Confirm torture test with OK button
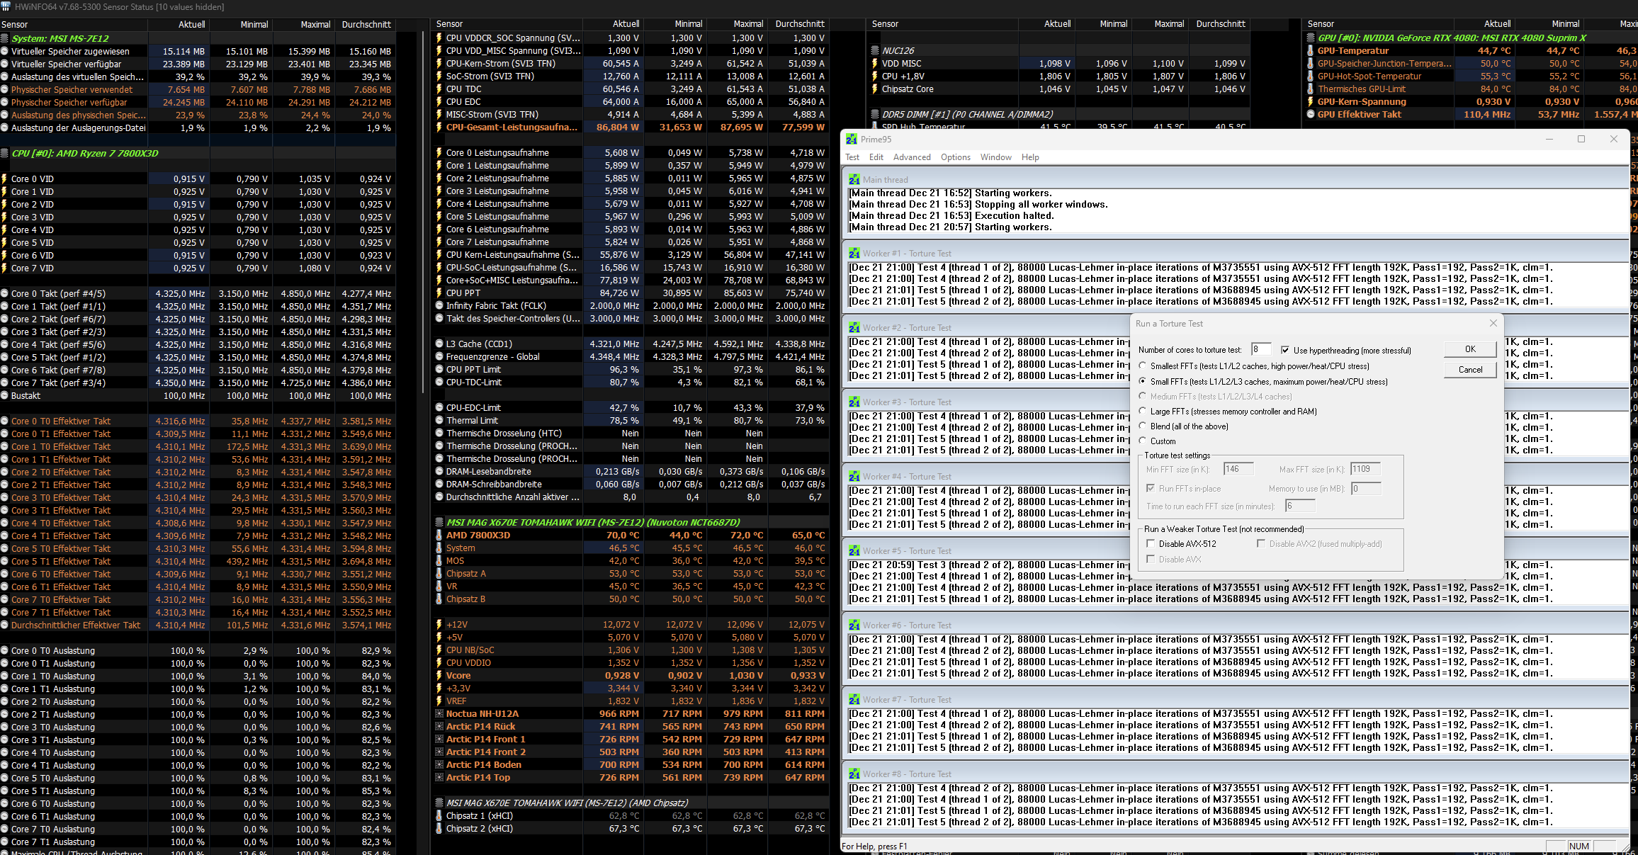Image resolution: width=1638 pixels, height=855 pixels. (x=1470, y=349)
